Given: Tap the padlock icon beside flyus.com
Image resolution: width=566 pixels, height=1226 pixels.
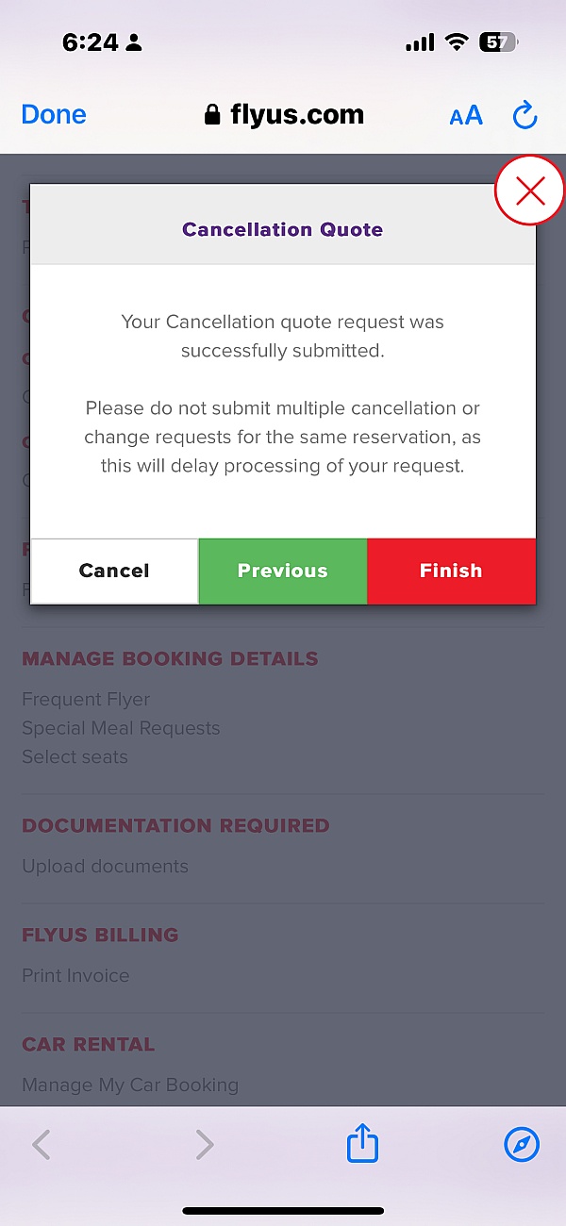Looking at the screenshot, I should coord(212,116).
